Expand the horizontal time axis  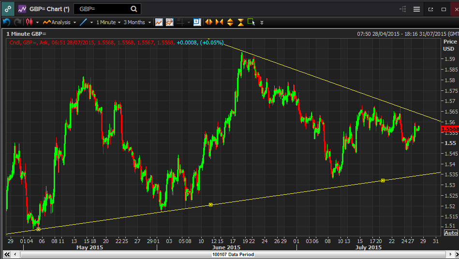pos(209,22)
